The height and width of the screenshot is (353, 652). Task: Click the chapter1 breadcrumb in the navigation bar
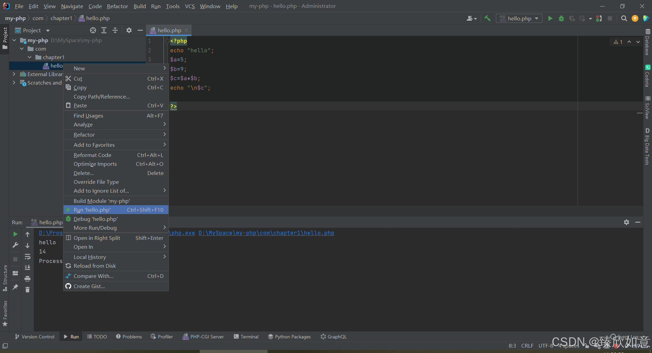click(x=61, y=18)
